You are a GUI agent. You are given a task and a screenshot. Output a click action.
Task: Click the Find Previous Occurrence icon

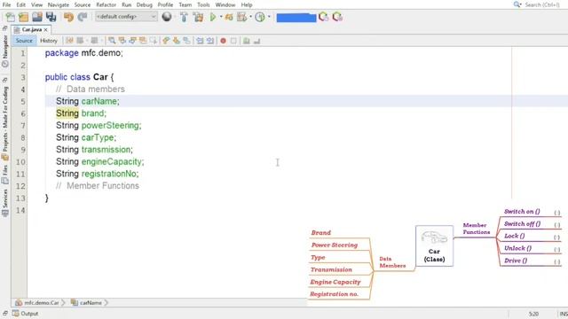point(122,41)
